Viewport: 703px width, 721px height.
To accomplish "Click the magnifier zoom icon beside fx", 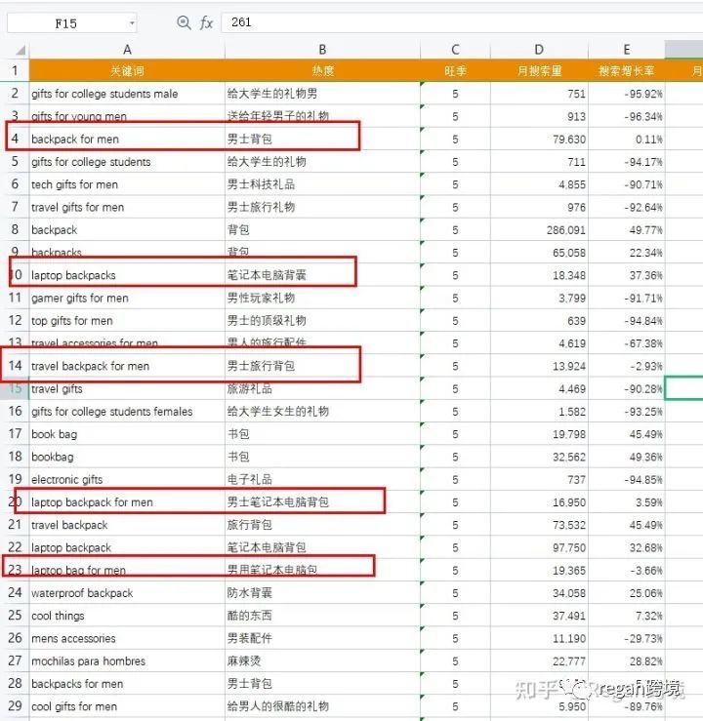I will [184, 22].
